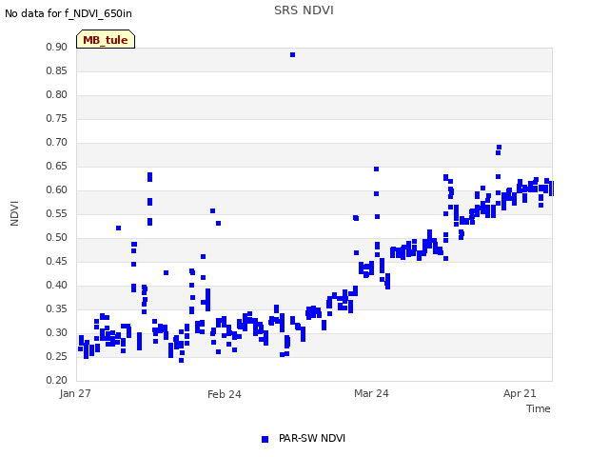Click the 0.45 y-axis tick label
Screen dimensions: 609x457
coord(57,261)
